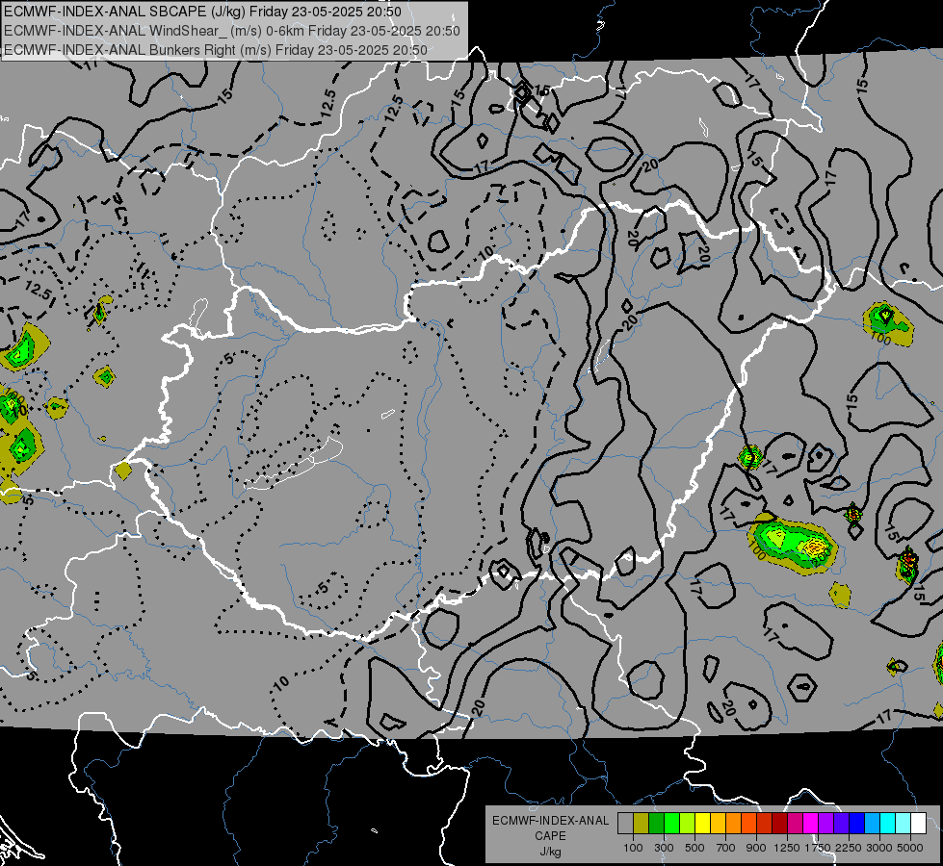Click the WindShear 0-6km title line
Screen dimensions: 943x866
point(232,31)
